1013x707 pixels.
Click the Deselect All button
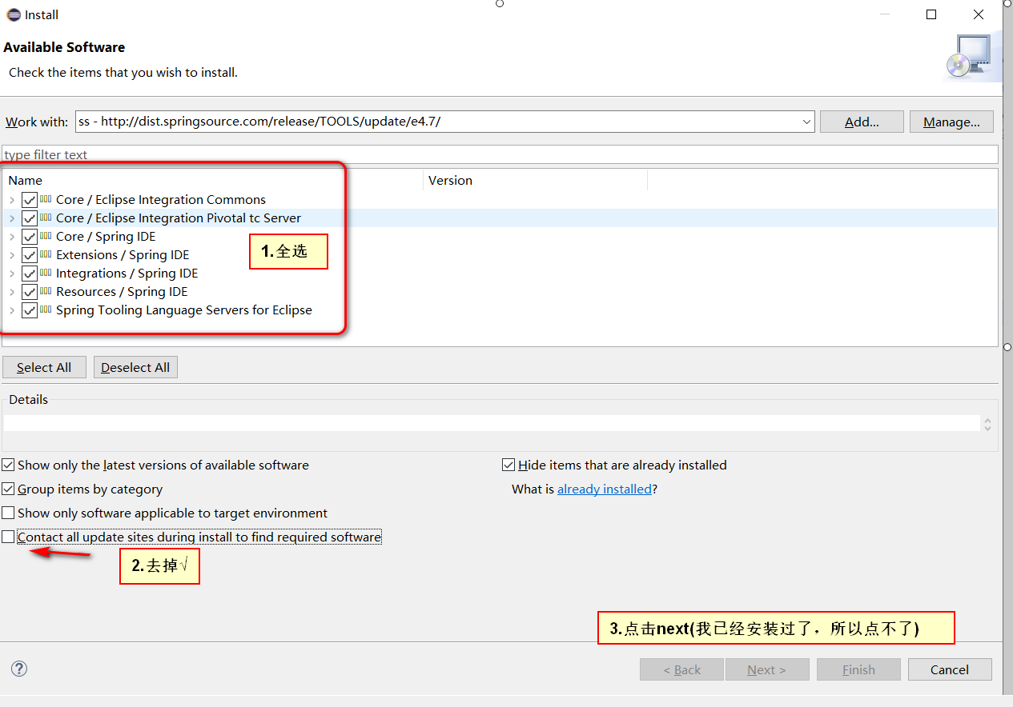tap(135, 367)
